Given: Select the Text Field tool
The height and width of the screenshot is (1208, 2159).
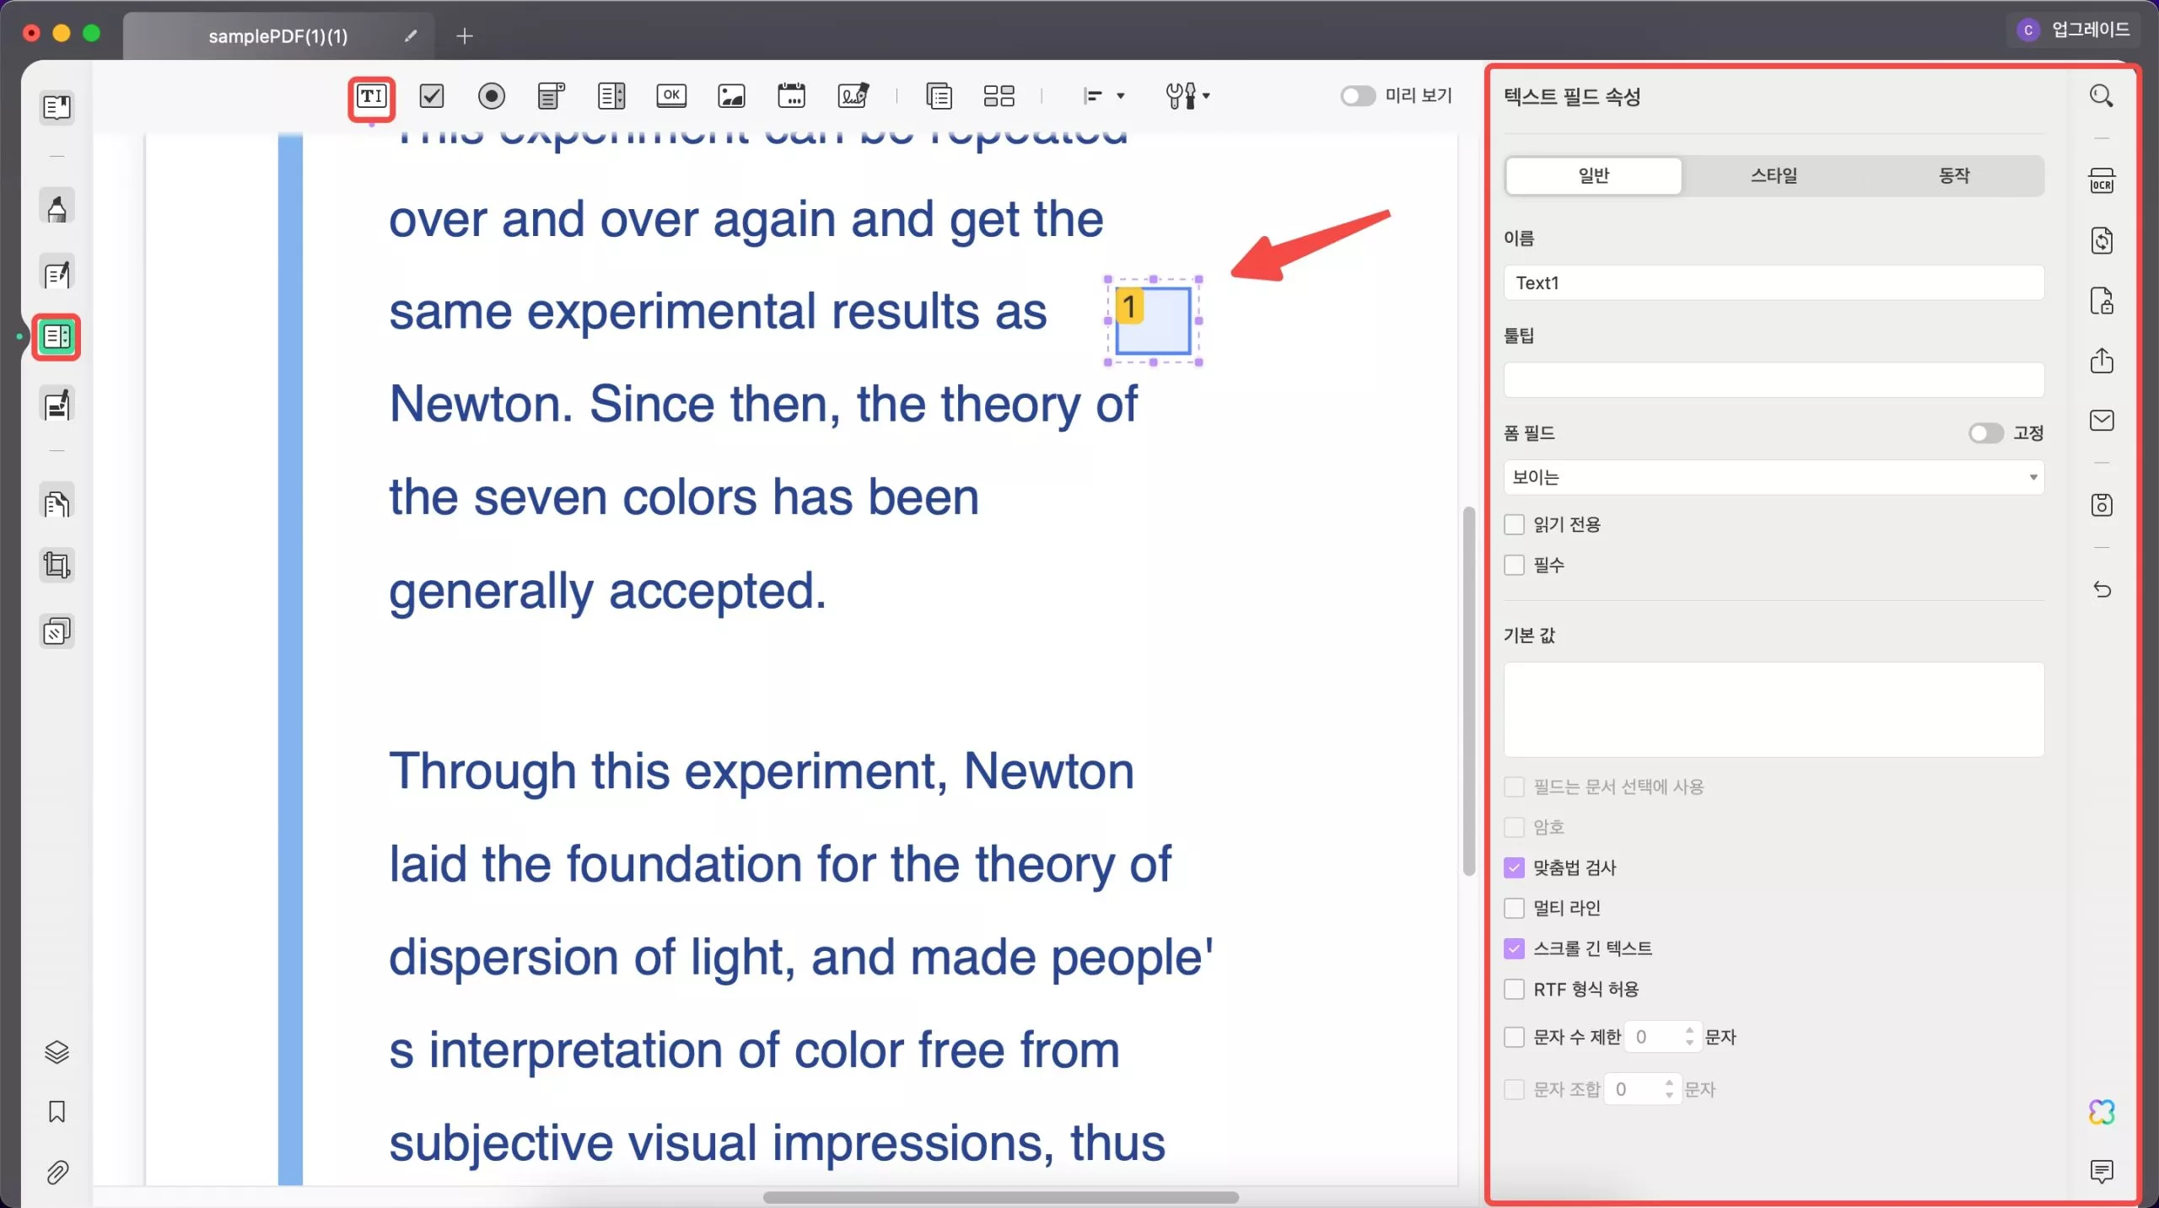Looking at the screenshot, I should pos(372,96).
